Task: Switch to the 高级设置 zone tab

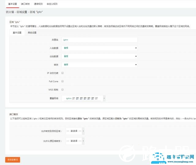Action: point(32,32)
